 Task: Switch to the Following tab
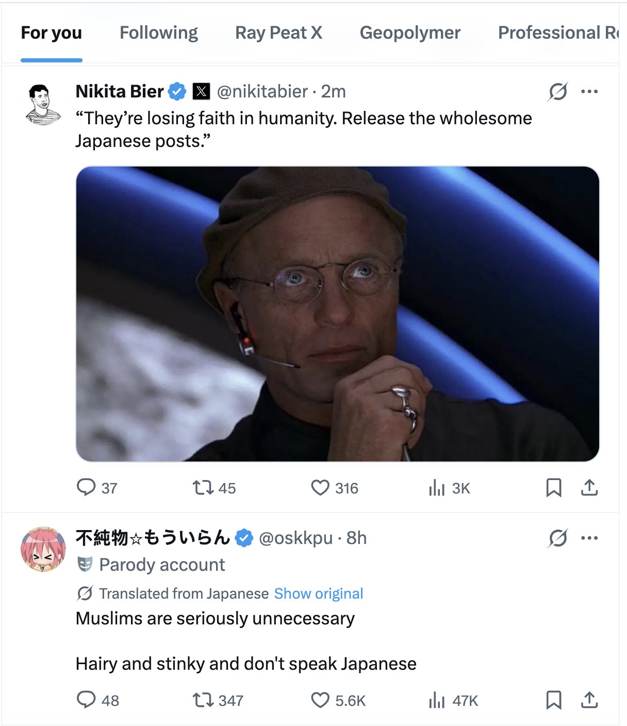click(x=158, y=33)
